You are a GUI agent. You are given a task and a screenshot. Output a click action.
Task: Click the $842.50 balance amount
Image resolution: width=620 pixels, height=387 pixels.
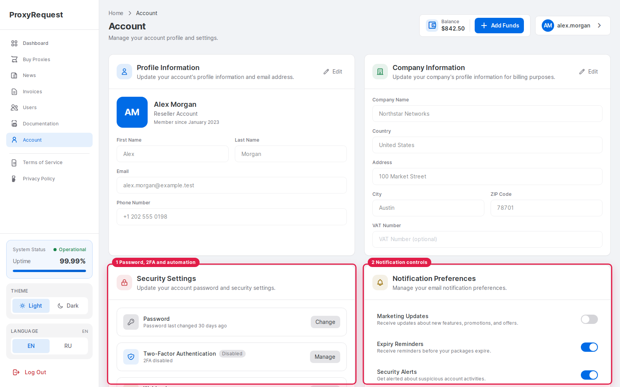(453, 29)
